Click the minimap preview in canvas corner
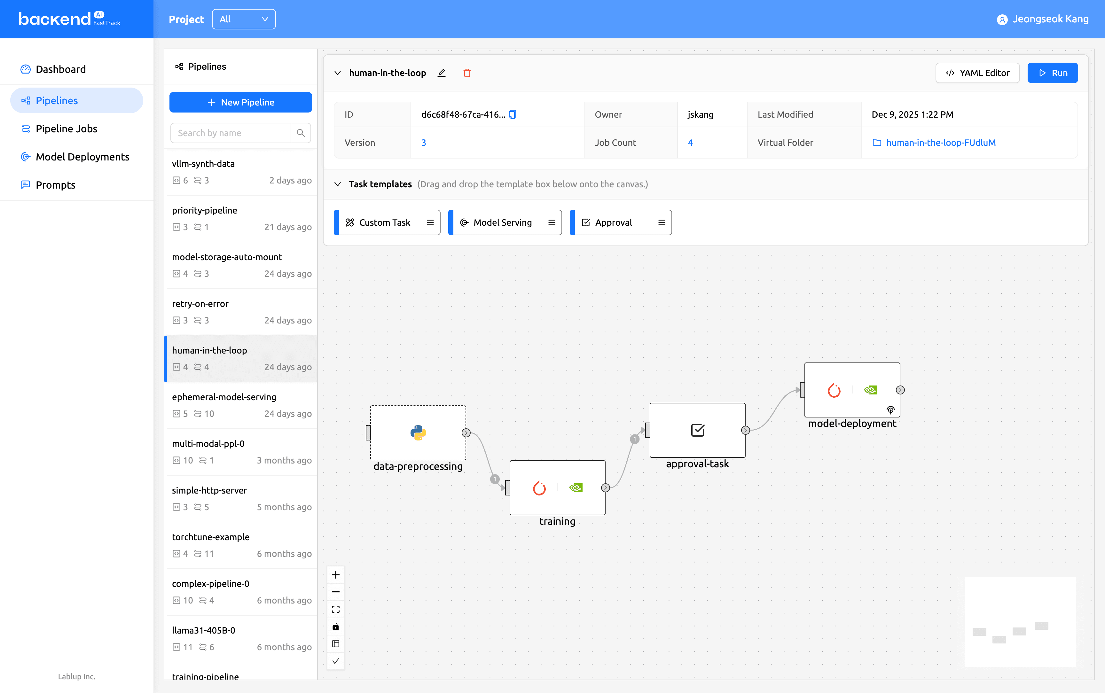 (x=1020, y=621)
